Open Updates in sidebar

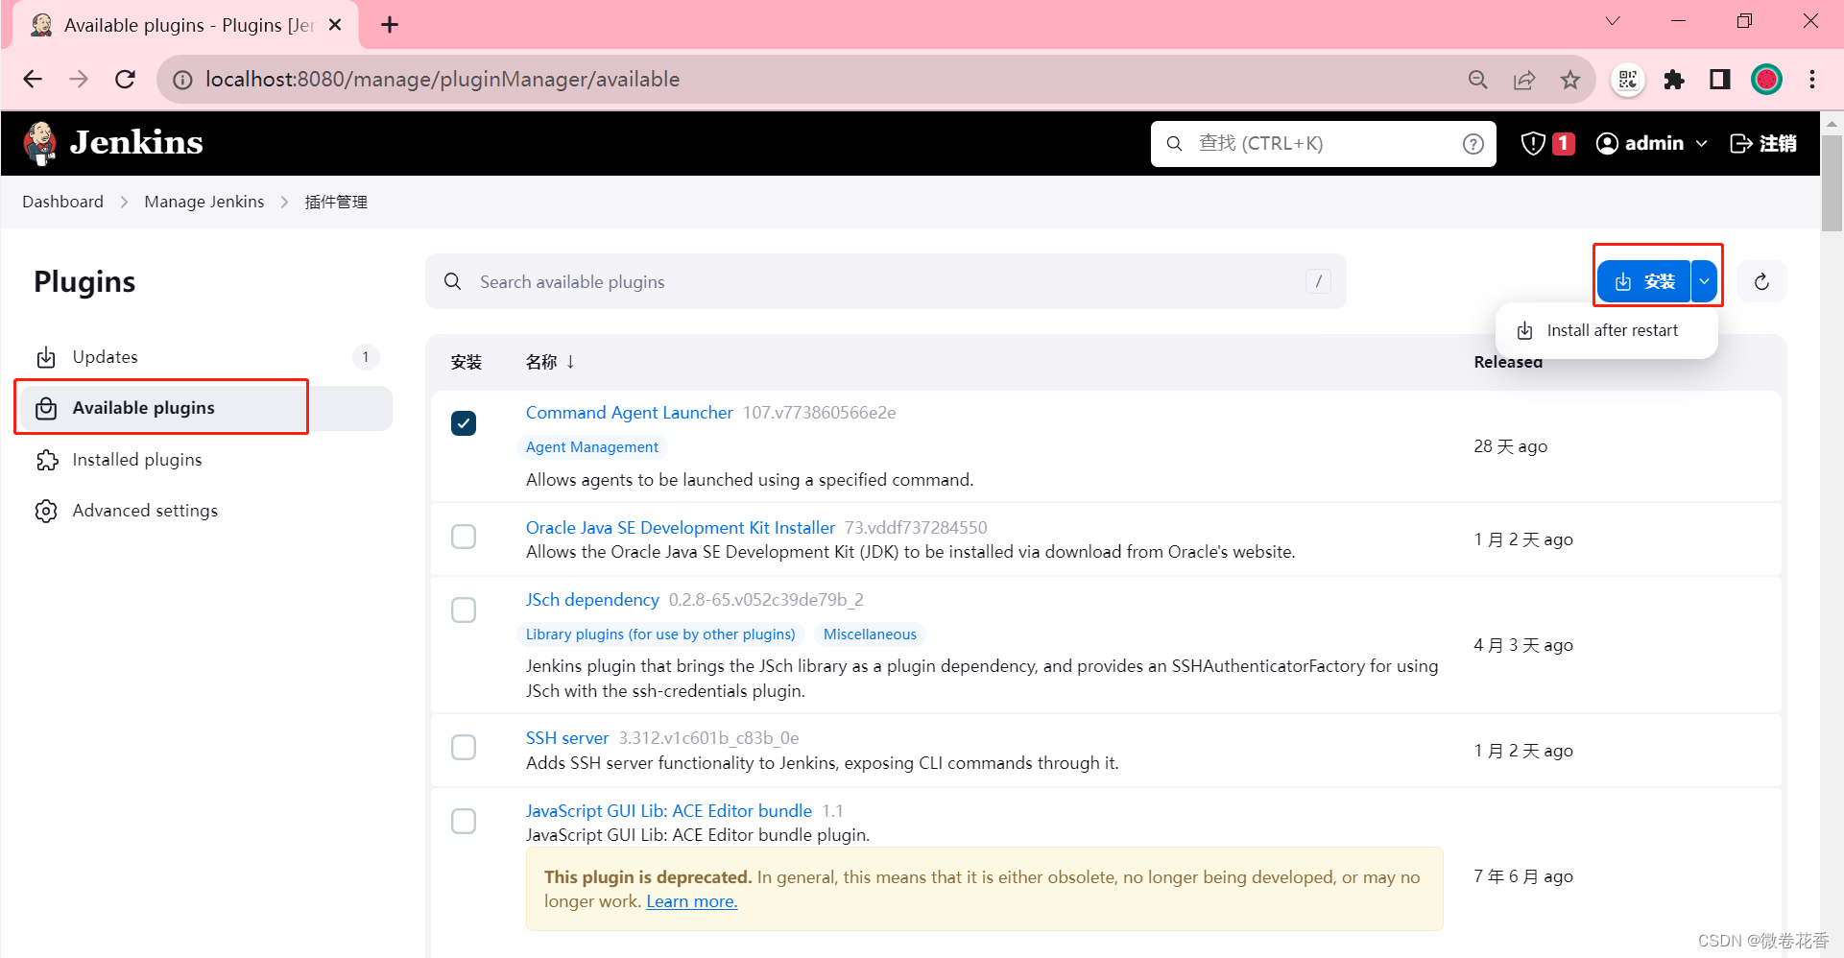coord(206,357)
